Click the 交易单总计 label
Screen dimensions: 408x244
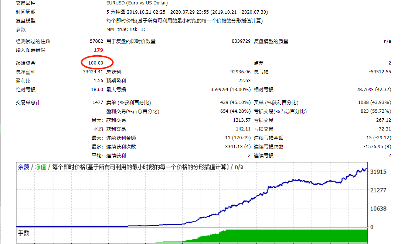pos(28,102)
